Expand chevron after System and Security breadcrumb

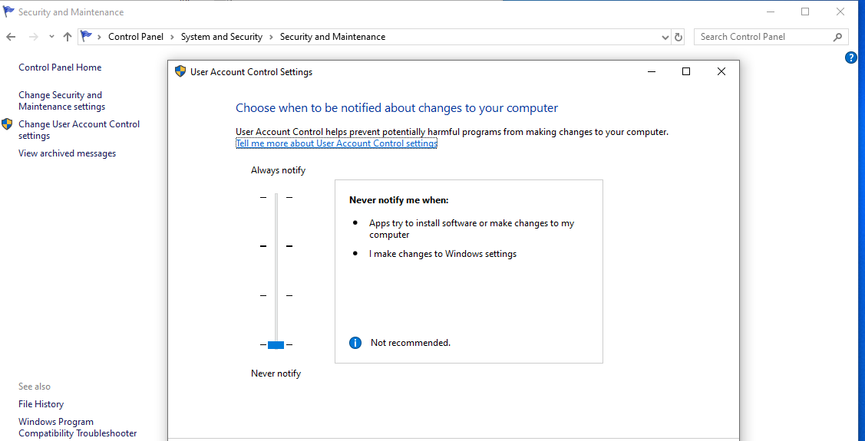tap(272, 37)
